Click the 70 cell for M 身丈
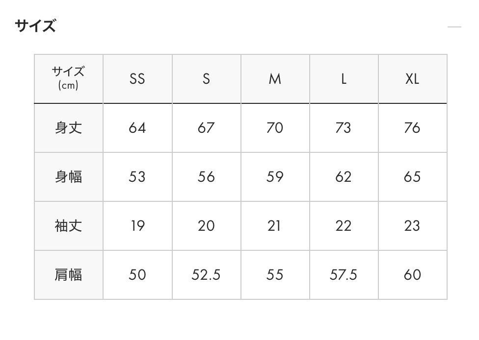Image resolution: width=479 pixels, height=340 pixels. [275, 128]
